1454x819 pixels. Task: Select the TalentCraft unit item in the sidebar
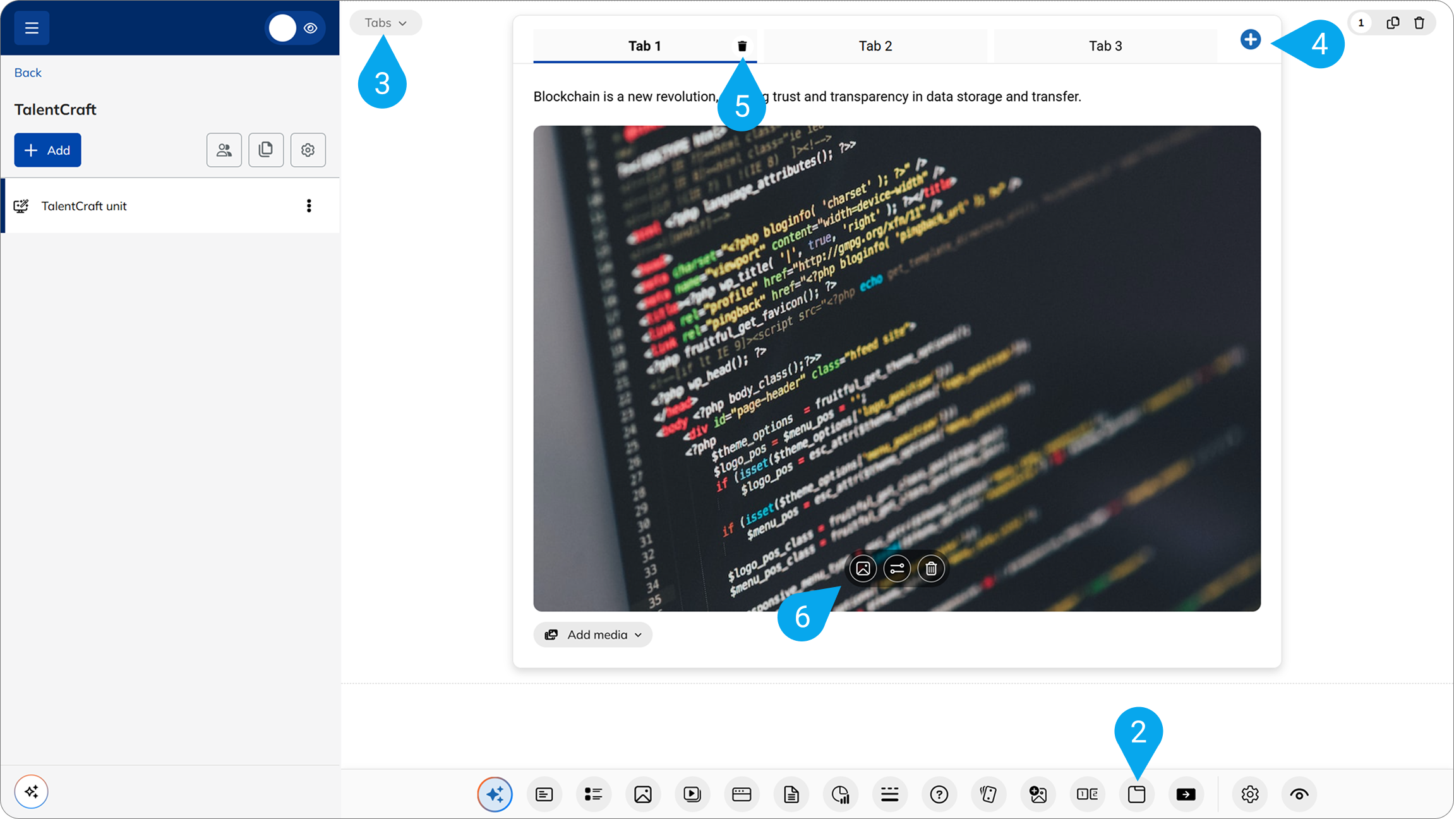[84, 206]
